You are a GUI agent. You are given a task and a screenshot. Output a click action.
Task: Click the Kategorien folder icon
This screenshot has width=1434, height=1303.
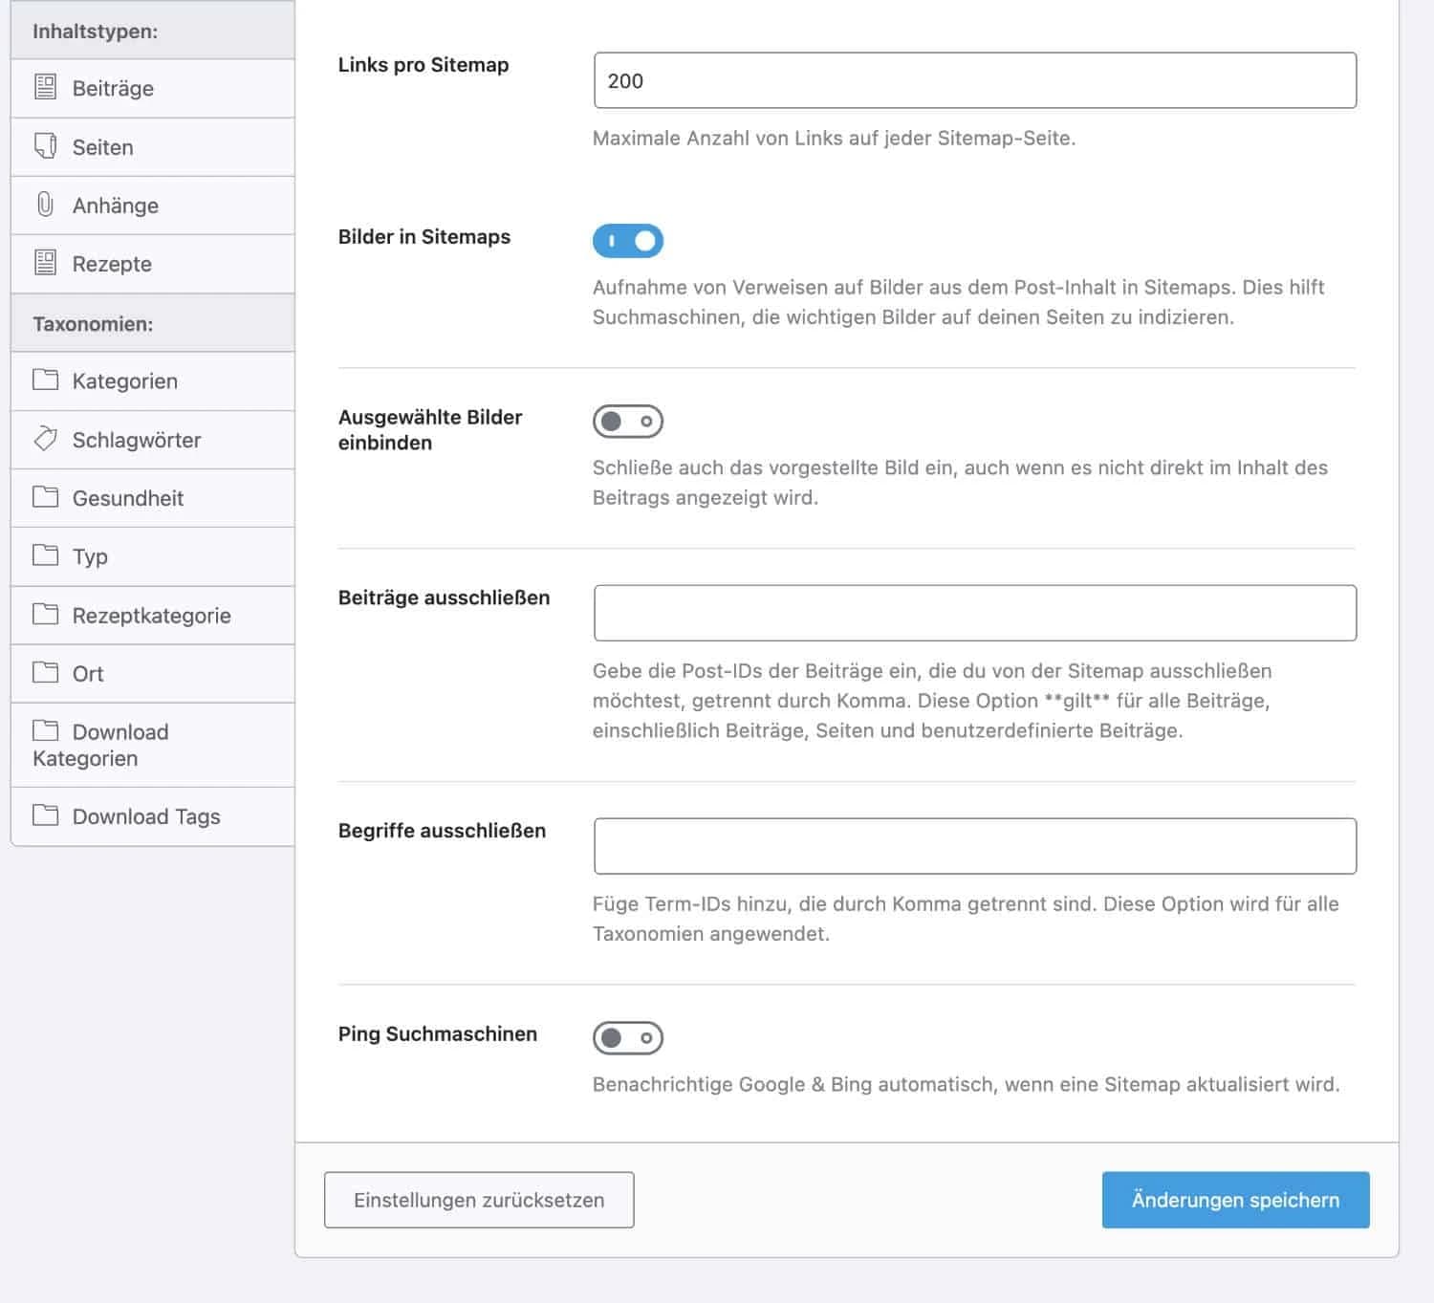pos(45,380)
